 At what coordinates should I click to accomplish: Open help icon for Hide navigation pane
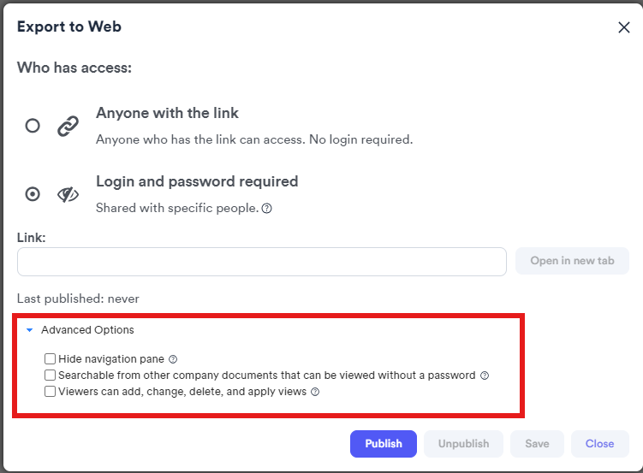pos(173,359)
